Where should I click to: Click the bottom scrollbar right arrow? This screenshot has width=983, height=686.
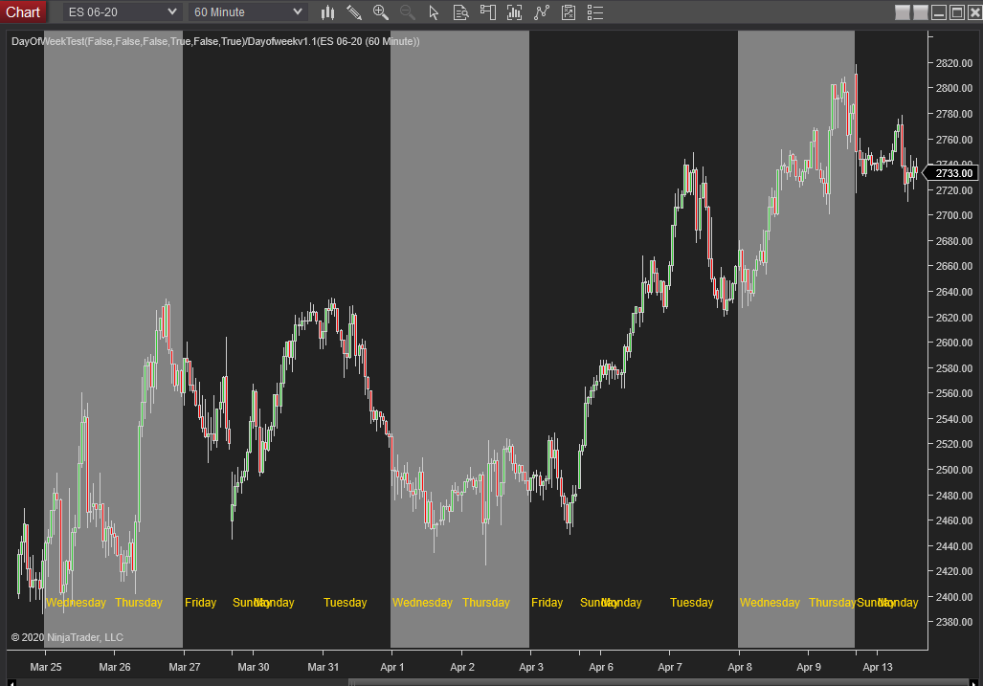point(973,682)
